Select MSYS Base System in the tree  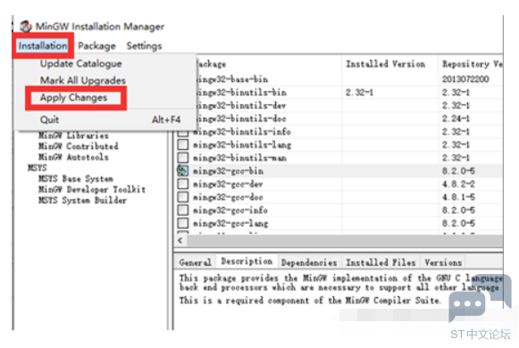click(76, 178)
